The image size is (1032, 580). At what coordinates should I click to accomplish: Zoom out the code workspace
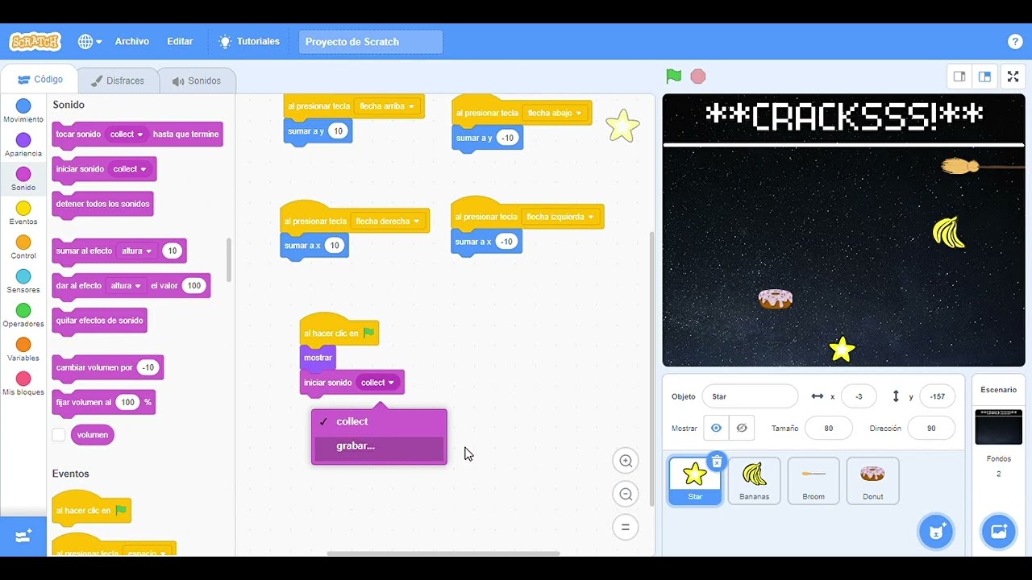[625, 494]
